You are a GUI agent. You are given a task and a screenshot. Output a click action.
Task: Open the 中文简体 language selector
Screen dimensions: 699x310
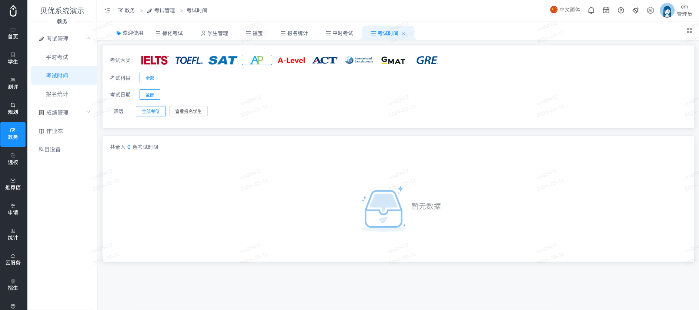tap(565, 10)
